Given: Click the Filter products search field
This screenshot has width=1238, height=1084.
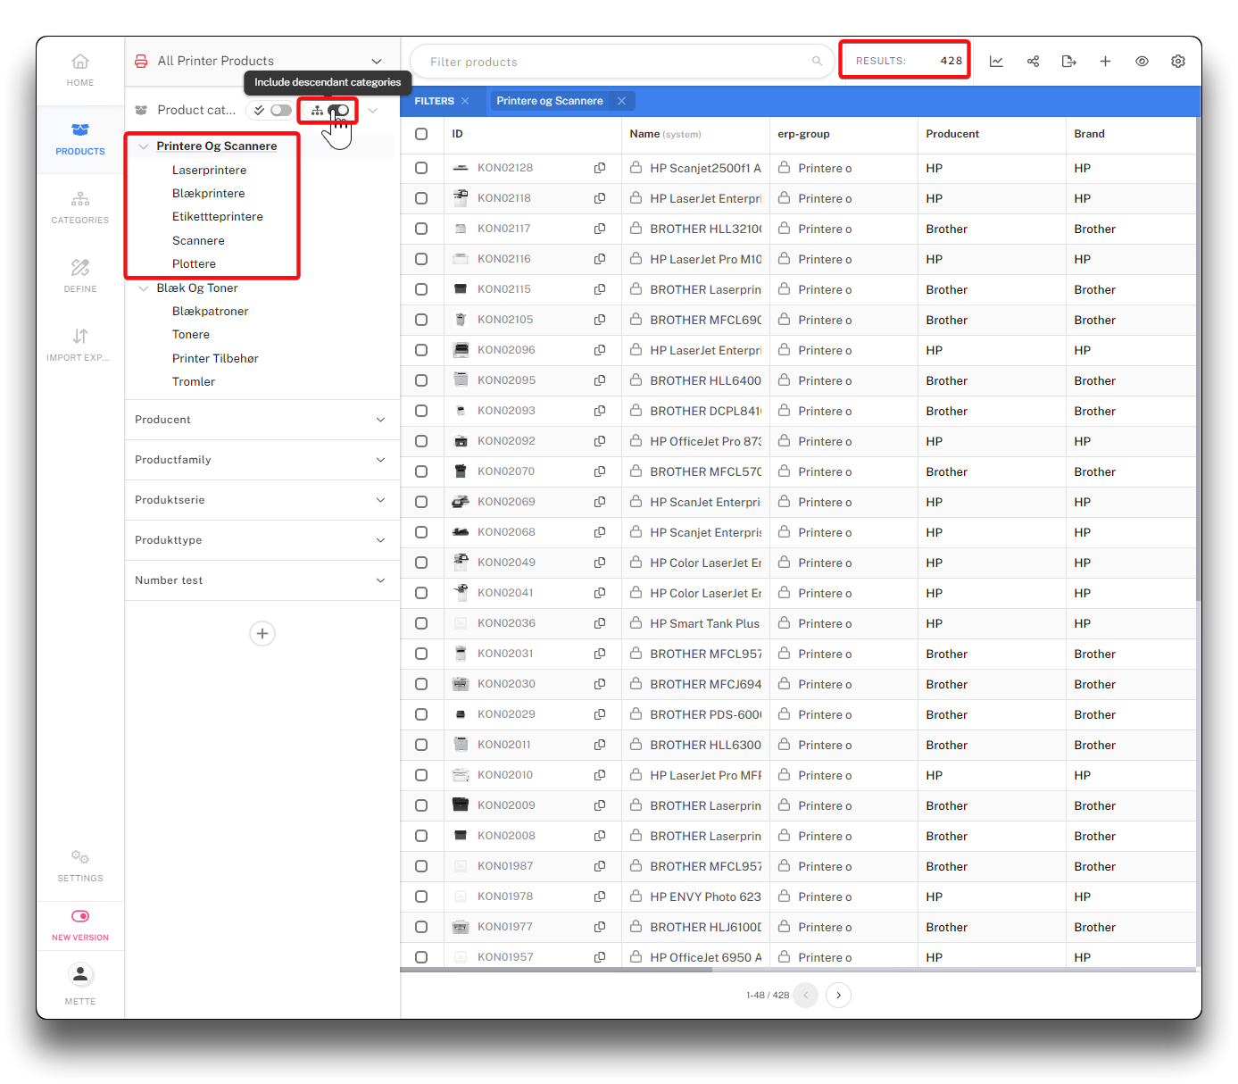Looking at the screenshot, I should pyautogui.click(x=616, y=62).
